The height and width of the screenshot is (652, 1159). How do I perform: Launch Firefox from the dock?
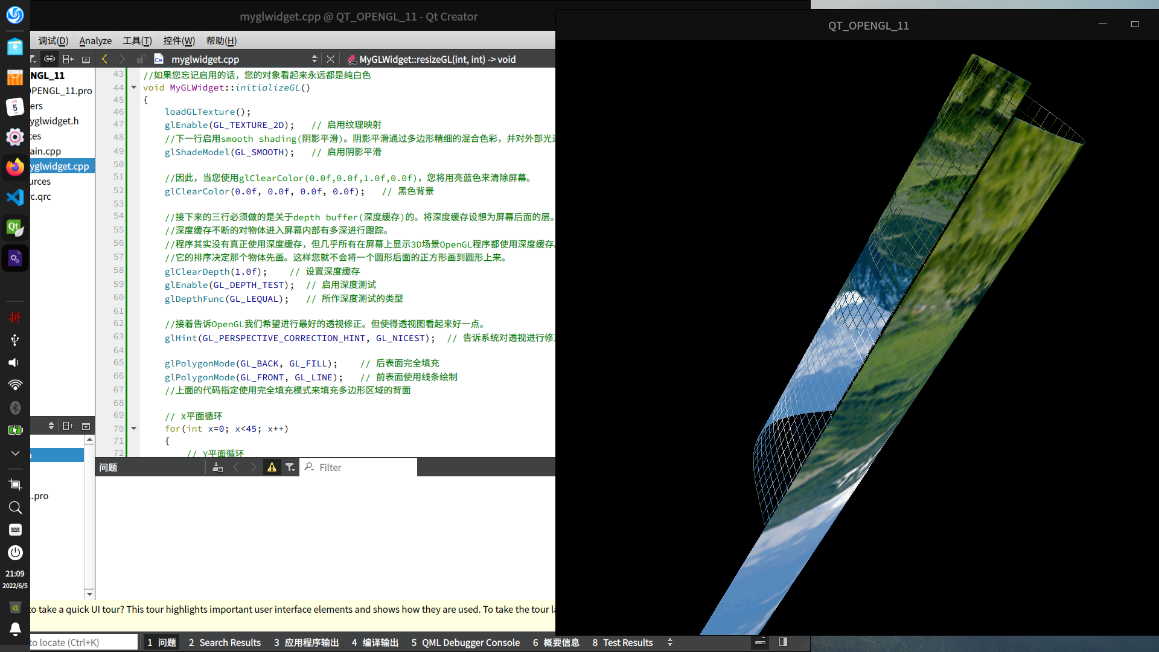pyautogui.click(x=15, y=167)
